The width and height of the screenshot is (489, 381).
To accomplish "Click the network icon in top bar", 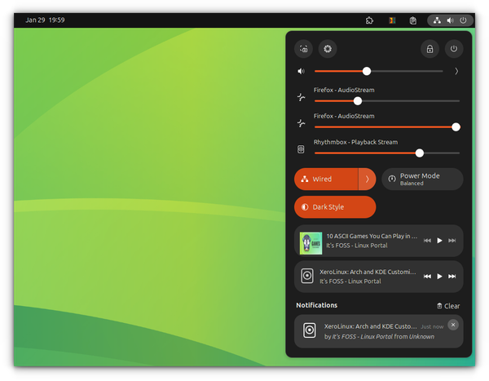I will point(437,20).
